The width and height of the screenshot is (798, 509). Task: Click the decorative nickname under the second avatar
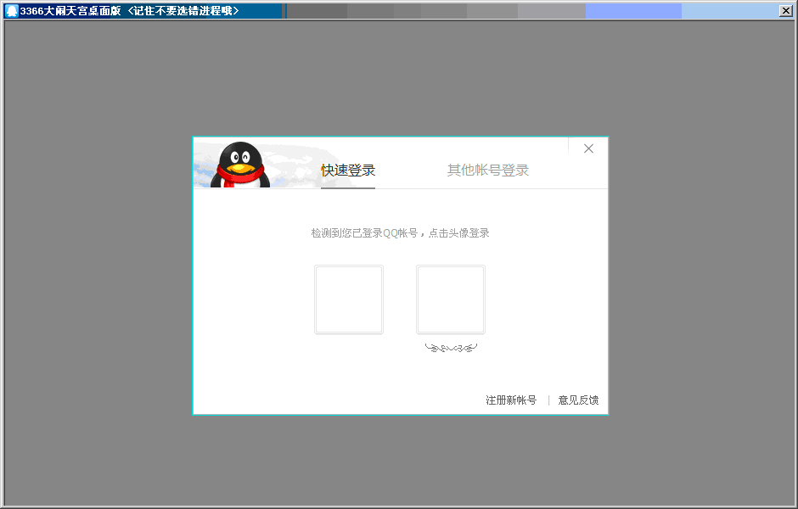tap(451, 348)
